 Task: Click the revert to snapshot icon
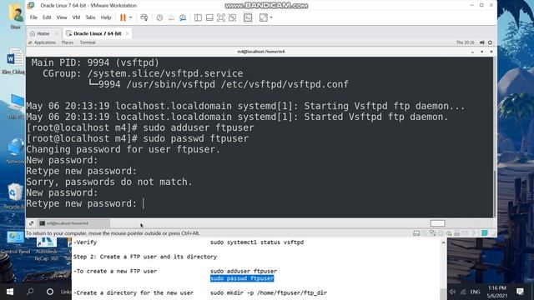(171, 17)
